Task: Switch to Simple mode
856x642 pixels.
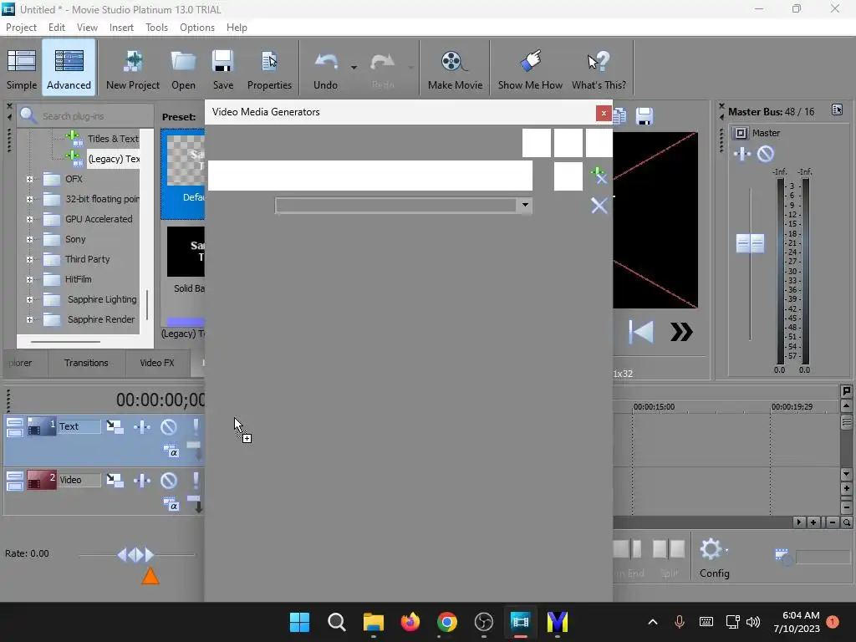Action: (22, 69)
